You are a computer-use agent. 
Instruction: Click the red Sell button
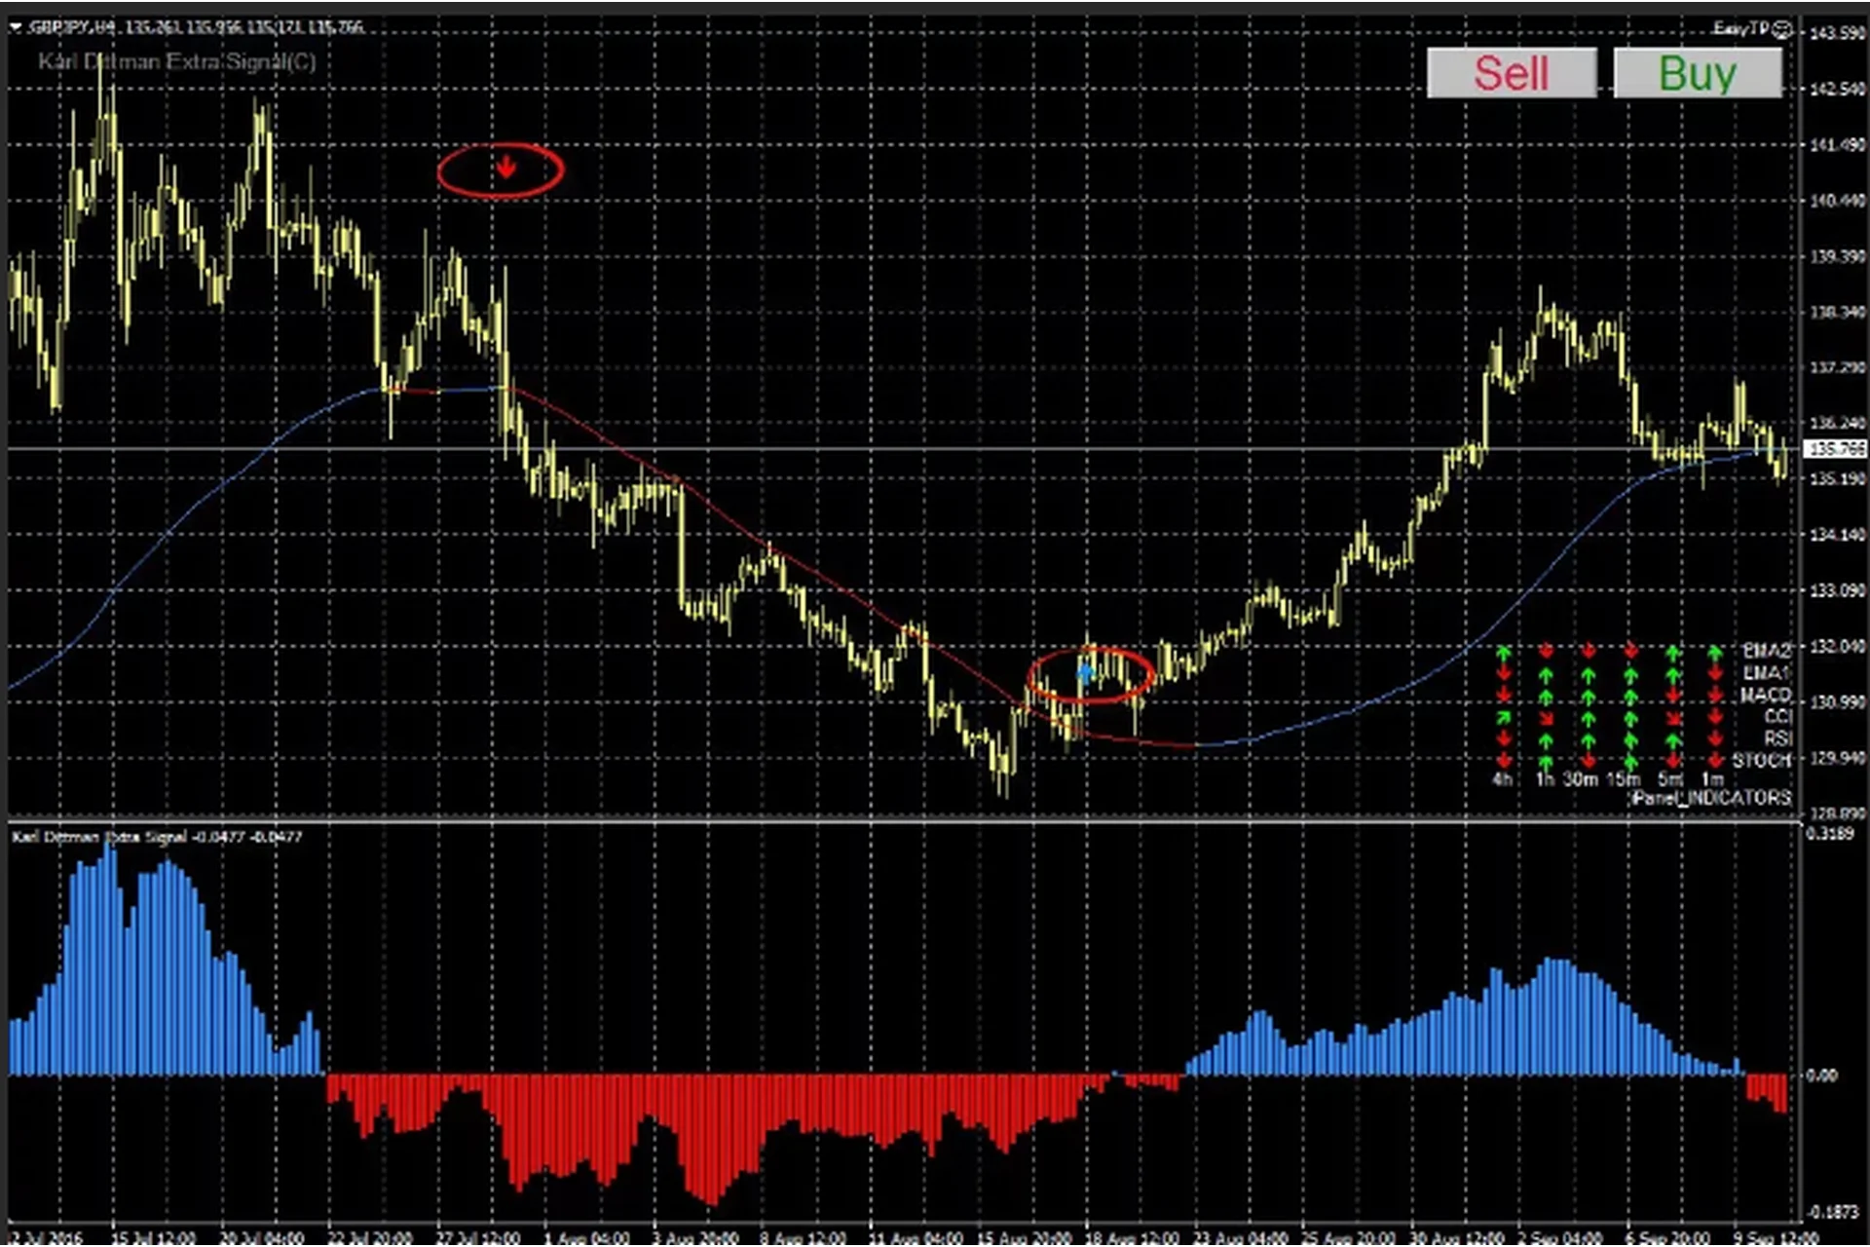coord(1511,73)
